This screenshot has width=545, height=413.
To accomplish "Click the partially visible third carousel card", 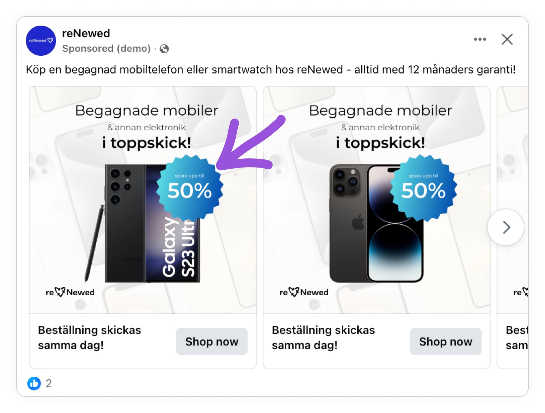I will pyautogui.click(x=513, y=228).
